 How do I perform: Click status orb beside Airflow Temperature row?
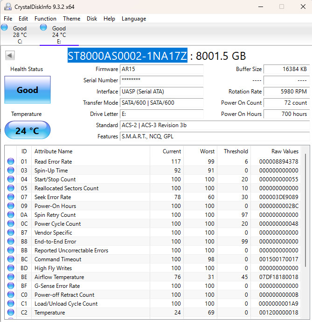(11, 277)
